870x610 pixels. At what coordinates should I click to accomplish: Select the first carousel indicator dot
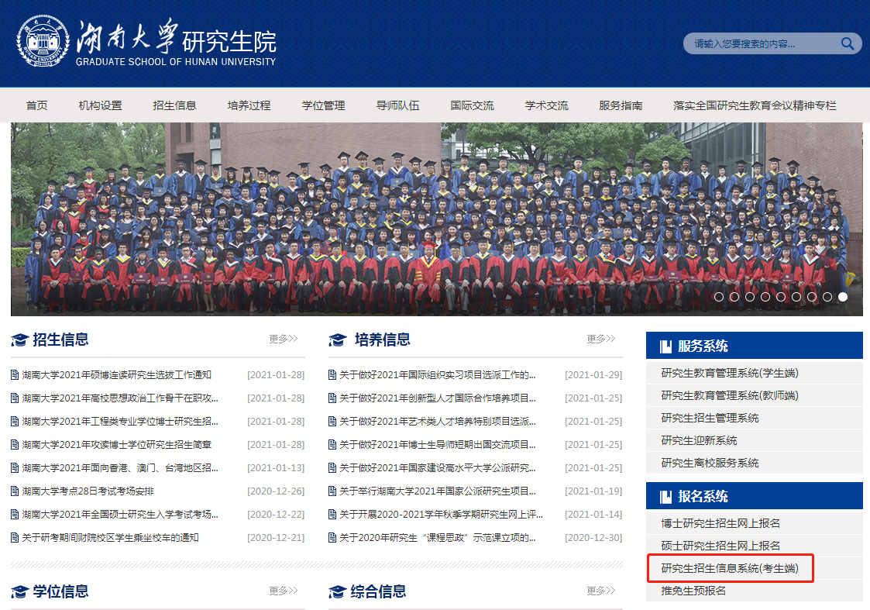click(x=719, y=297)
